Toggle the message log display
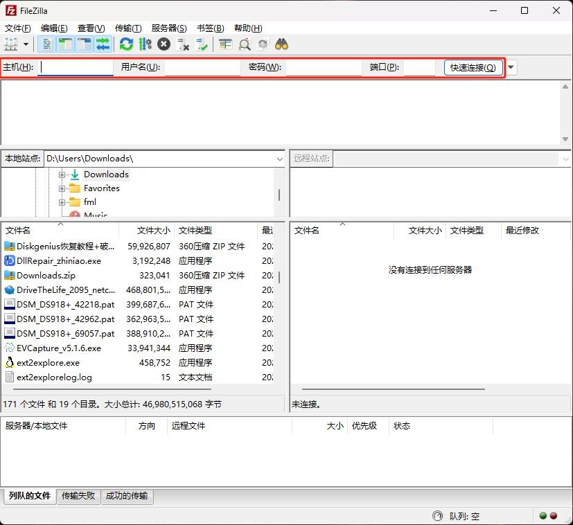The image size is (573, 525). pos(46,44)
